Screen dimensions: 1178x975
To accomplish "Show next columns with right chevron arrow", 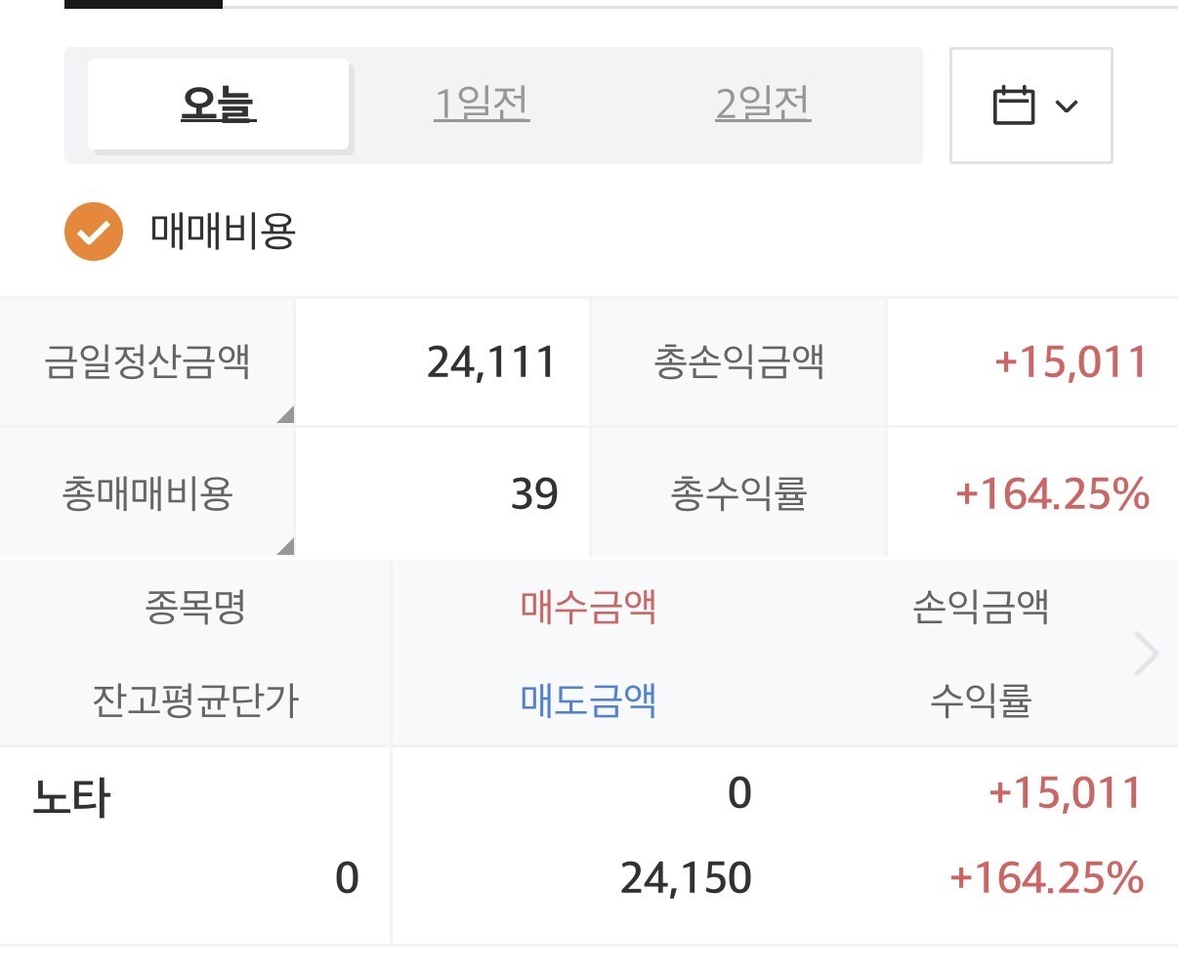I will pyautogui.click(x=1146, y=654).
